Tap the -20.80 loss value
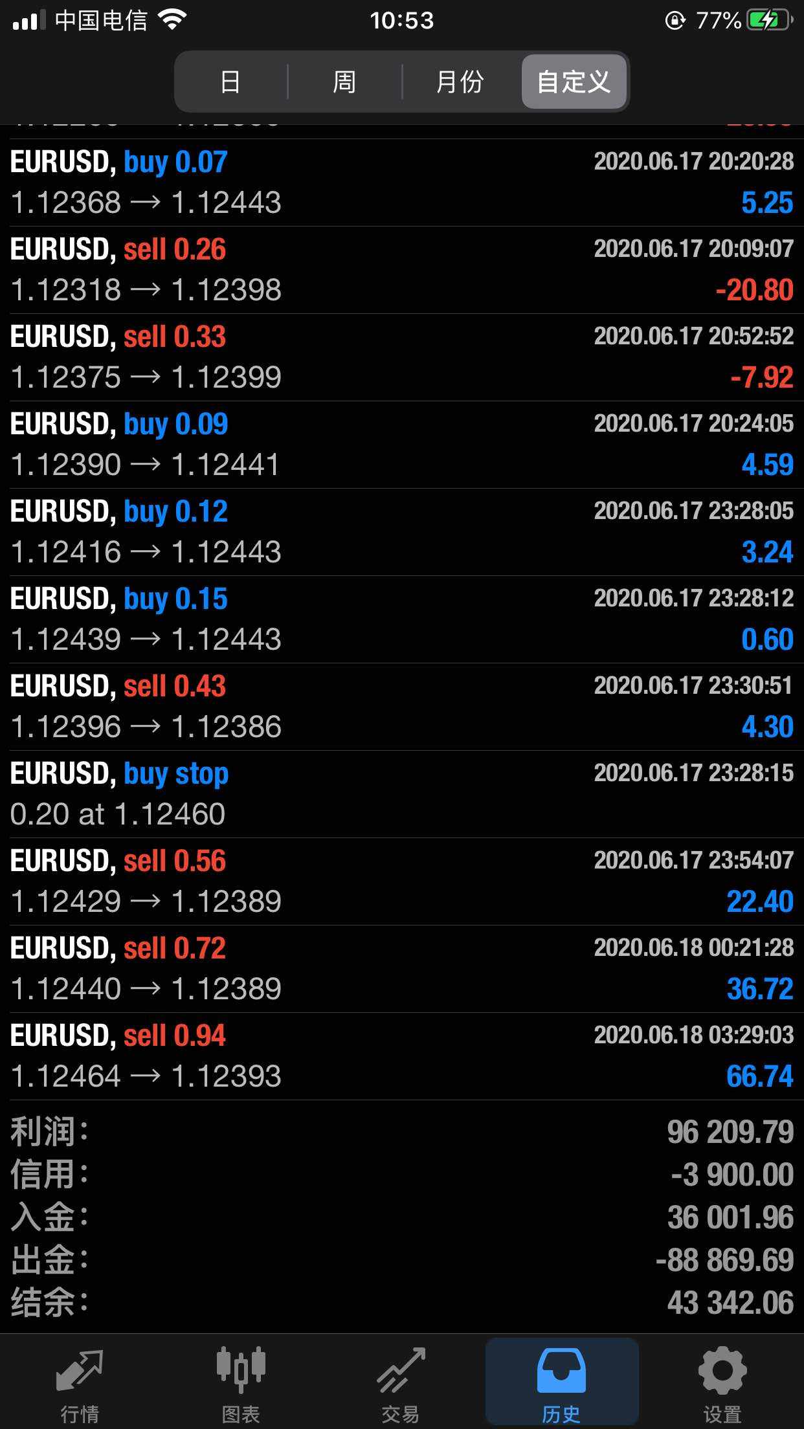This screenshot has height=1429, width=804. [x=754, y=290]
